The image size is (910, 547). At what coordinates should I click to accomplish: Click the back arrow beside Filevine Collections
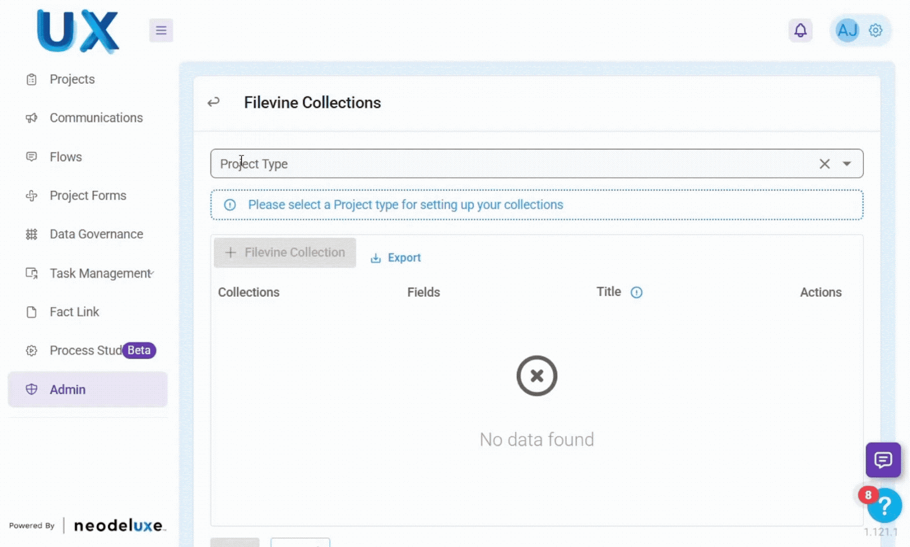tap(213, 102)
